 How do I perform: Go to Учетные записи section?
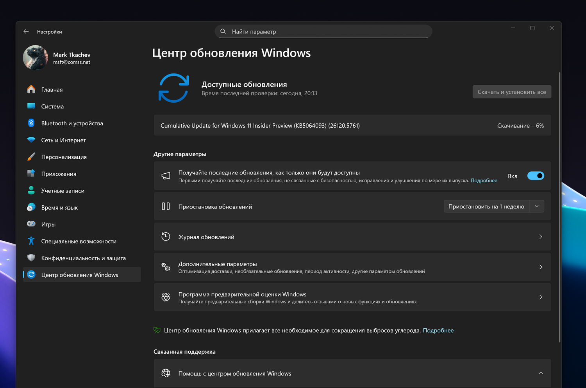click(63, 191)
